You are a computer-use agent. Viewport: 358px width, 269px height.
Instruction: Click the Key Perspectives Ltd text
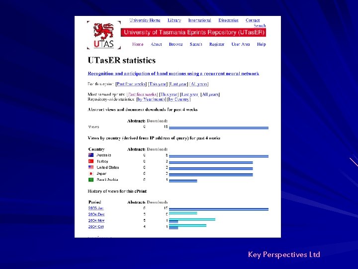click(284, 255)
